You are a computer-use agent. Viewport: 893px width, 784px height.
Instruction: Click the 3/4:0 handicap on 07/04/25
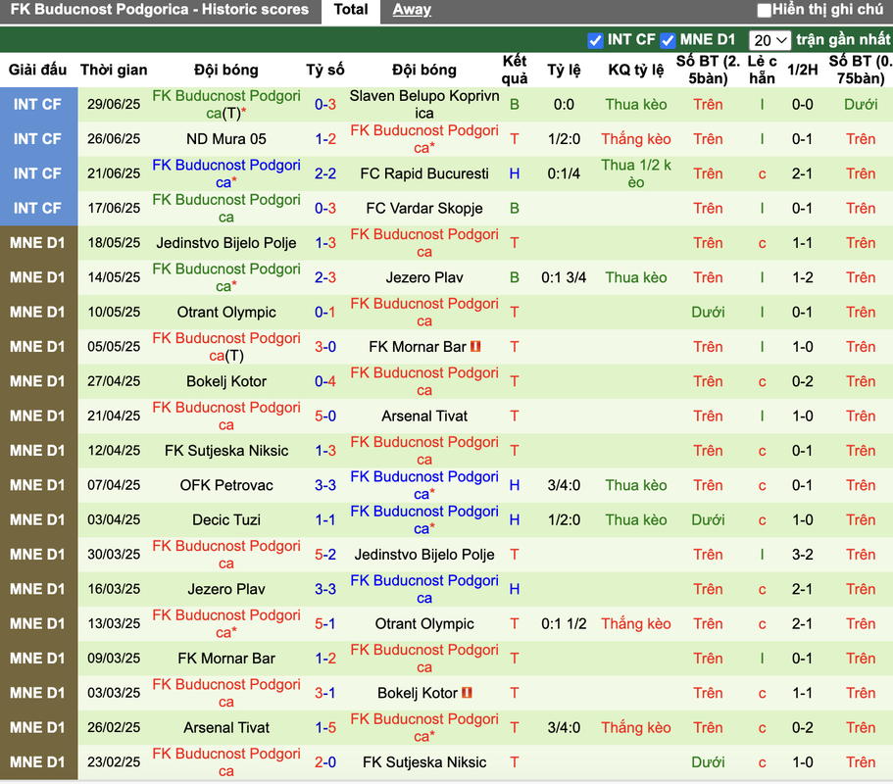coord(564,485)
